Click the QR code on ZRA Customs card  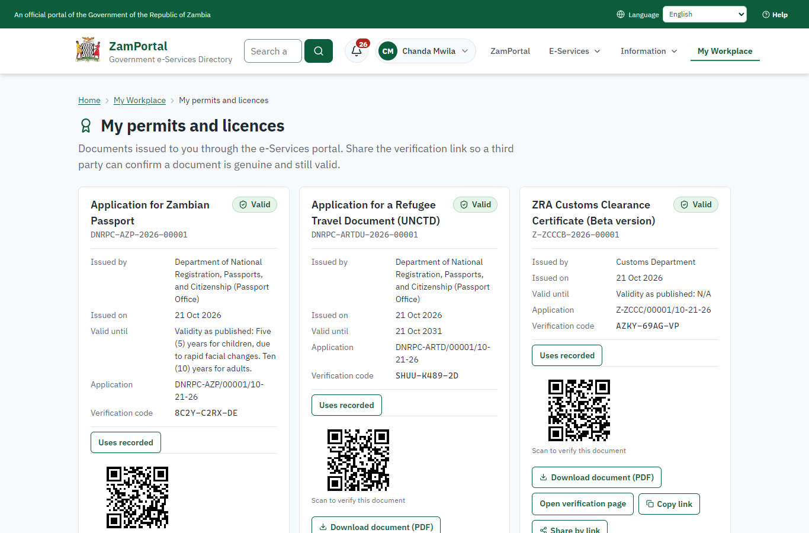(x=579, y=410)
